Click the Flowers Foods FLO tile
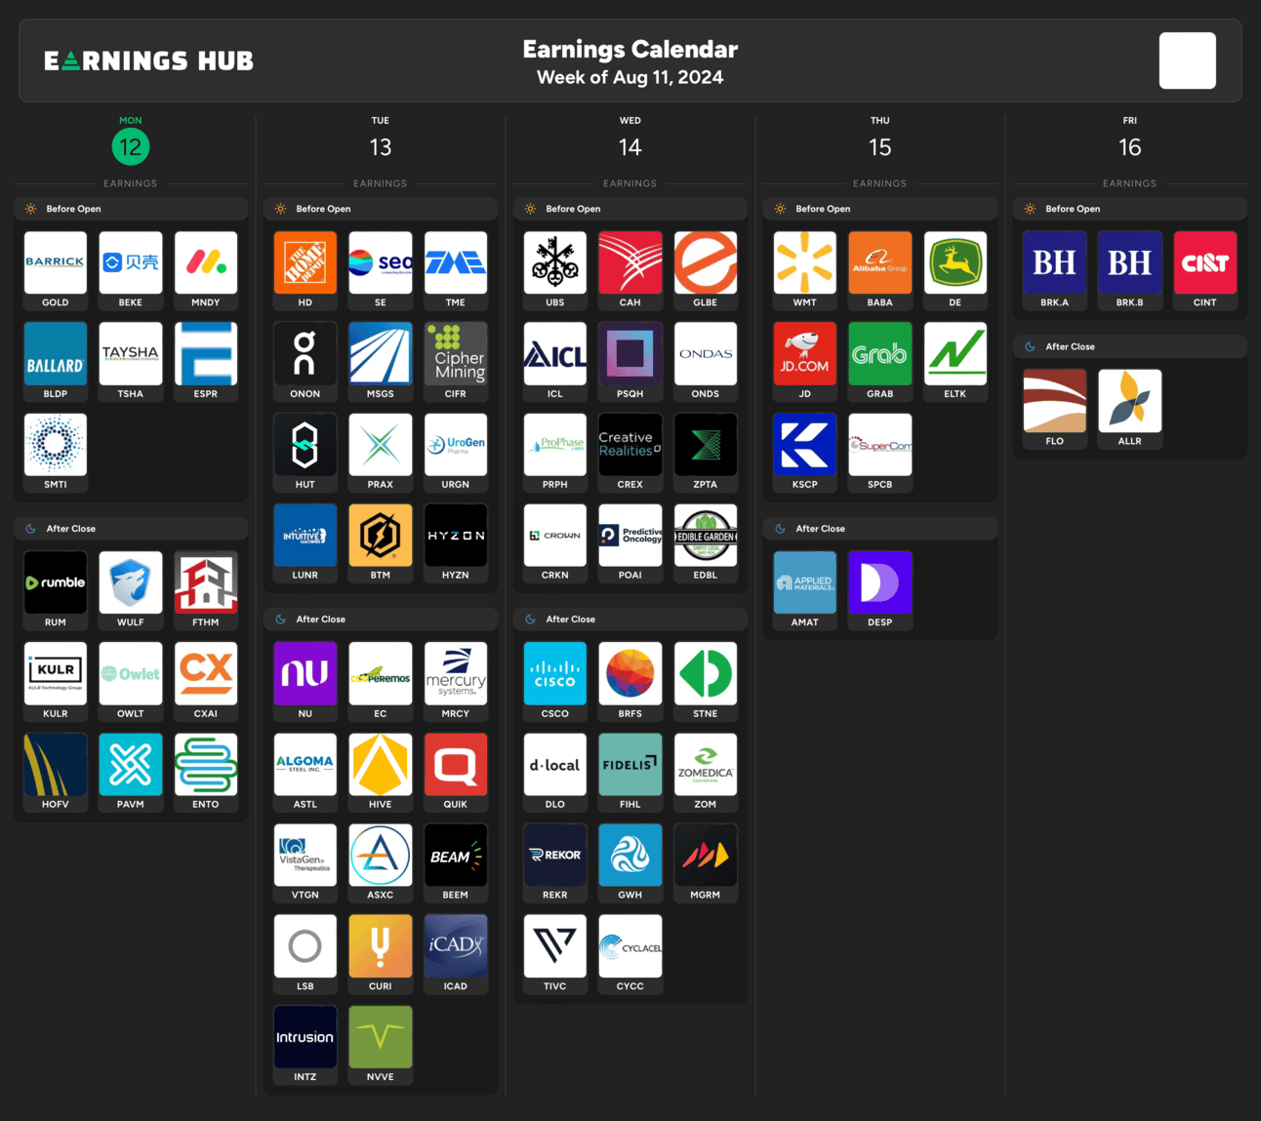This screenshot has width=1261, height=1121. (1055, 408)
